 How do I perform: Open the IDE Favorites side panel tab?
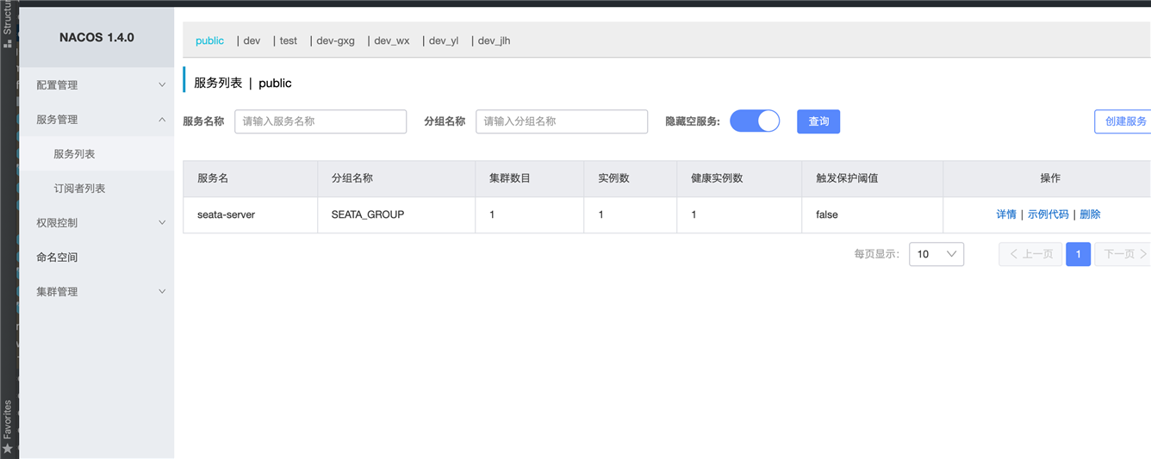(x=8, y=427)
